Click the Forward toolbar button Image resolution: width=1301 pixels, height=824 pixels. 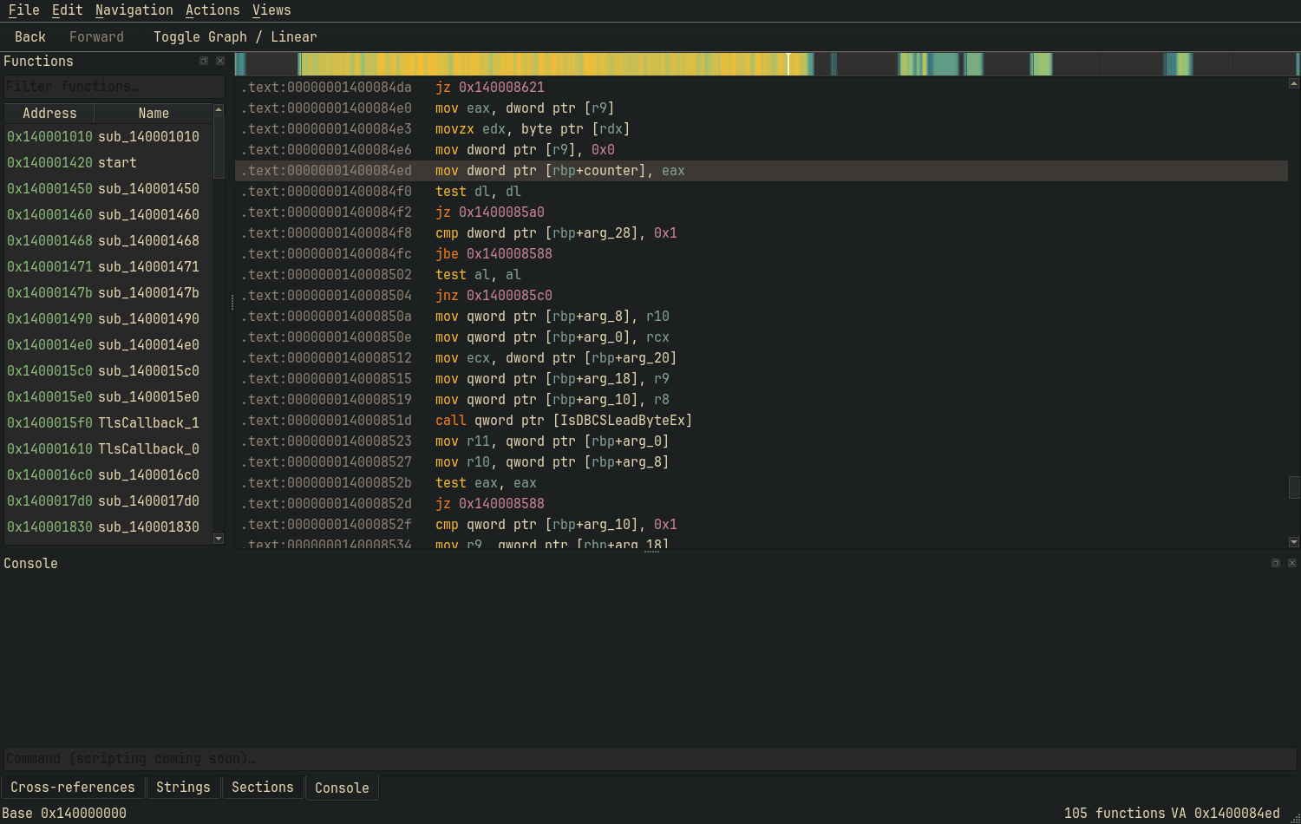pos(96,37)
